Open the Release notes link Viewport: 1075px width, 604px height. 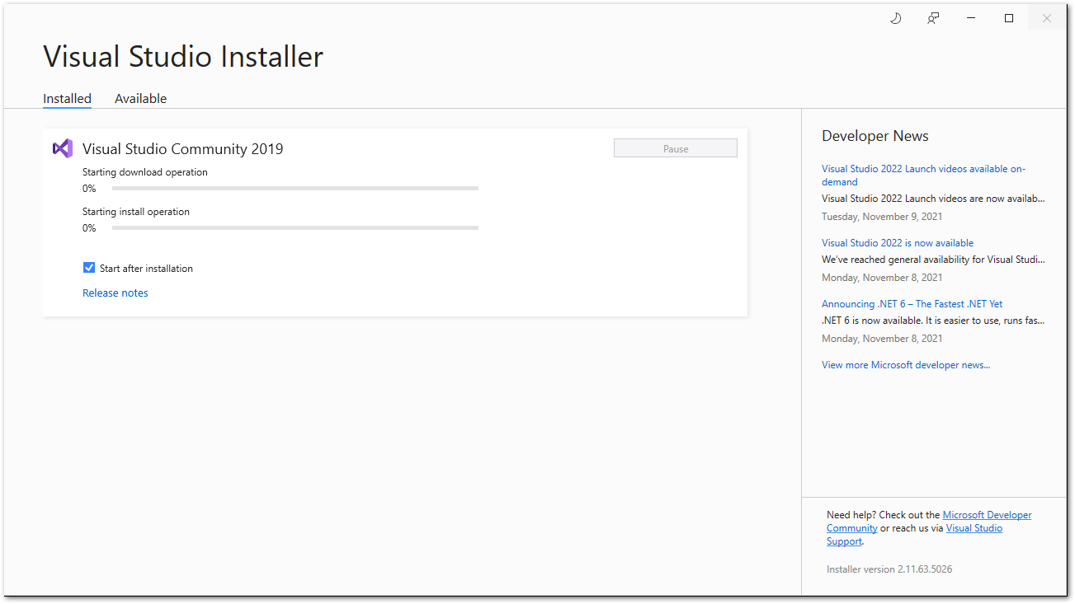click(x=116, y=293)
